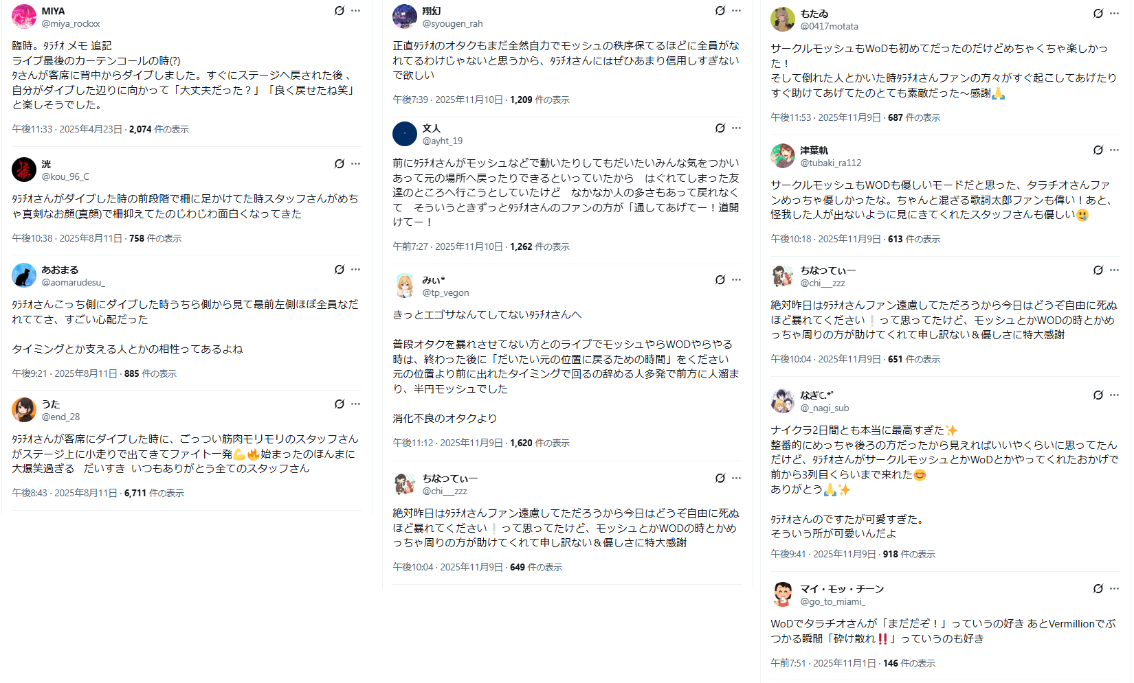Click みい*'s avatar image
The width and height of the screenshot is (1134, 683).
pyautogui.click(x=405, y=286)
